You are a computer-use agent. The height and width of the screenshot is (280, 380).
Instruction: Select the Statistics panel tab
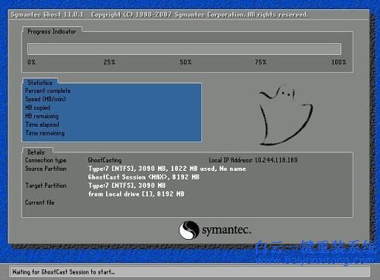coord(40,83)
